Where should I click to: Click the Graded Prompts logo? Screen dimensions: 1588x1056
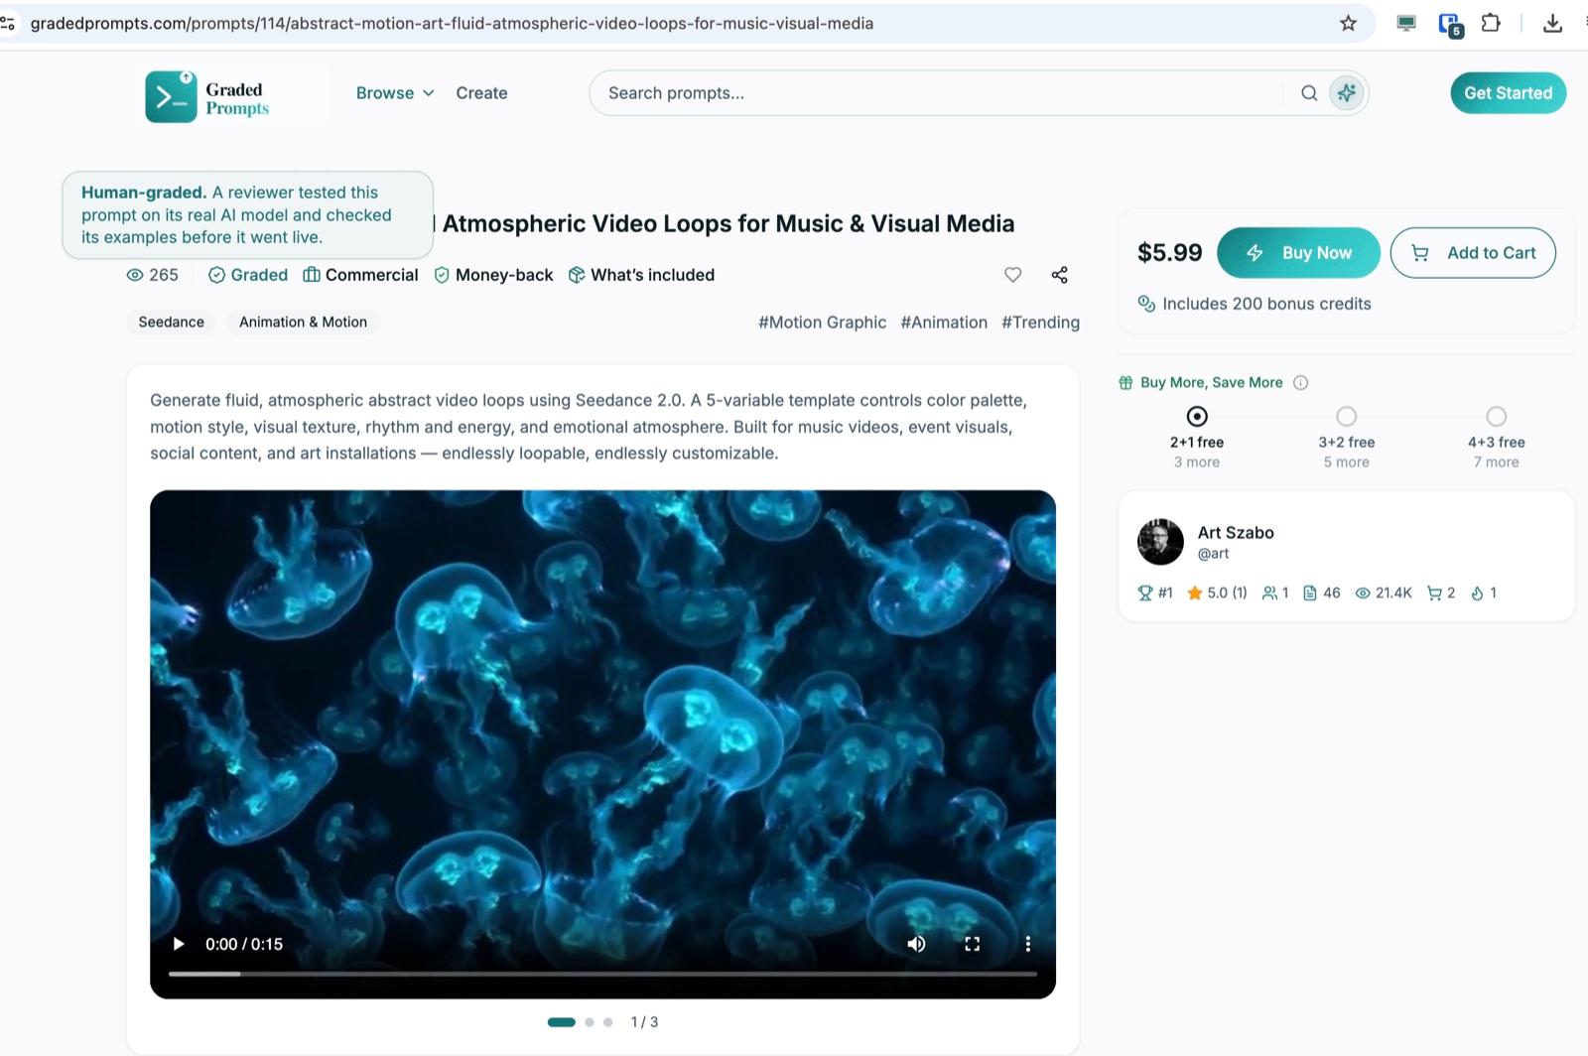click(207, 97)
